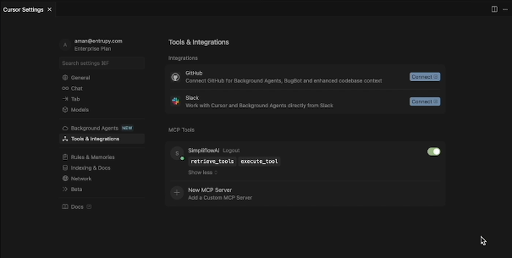This screenshot has width=512, height=258.
Task: Open the Tab settings label
Action: click(x=75, y=99)
